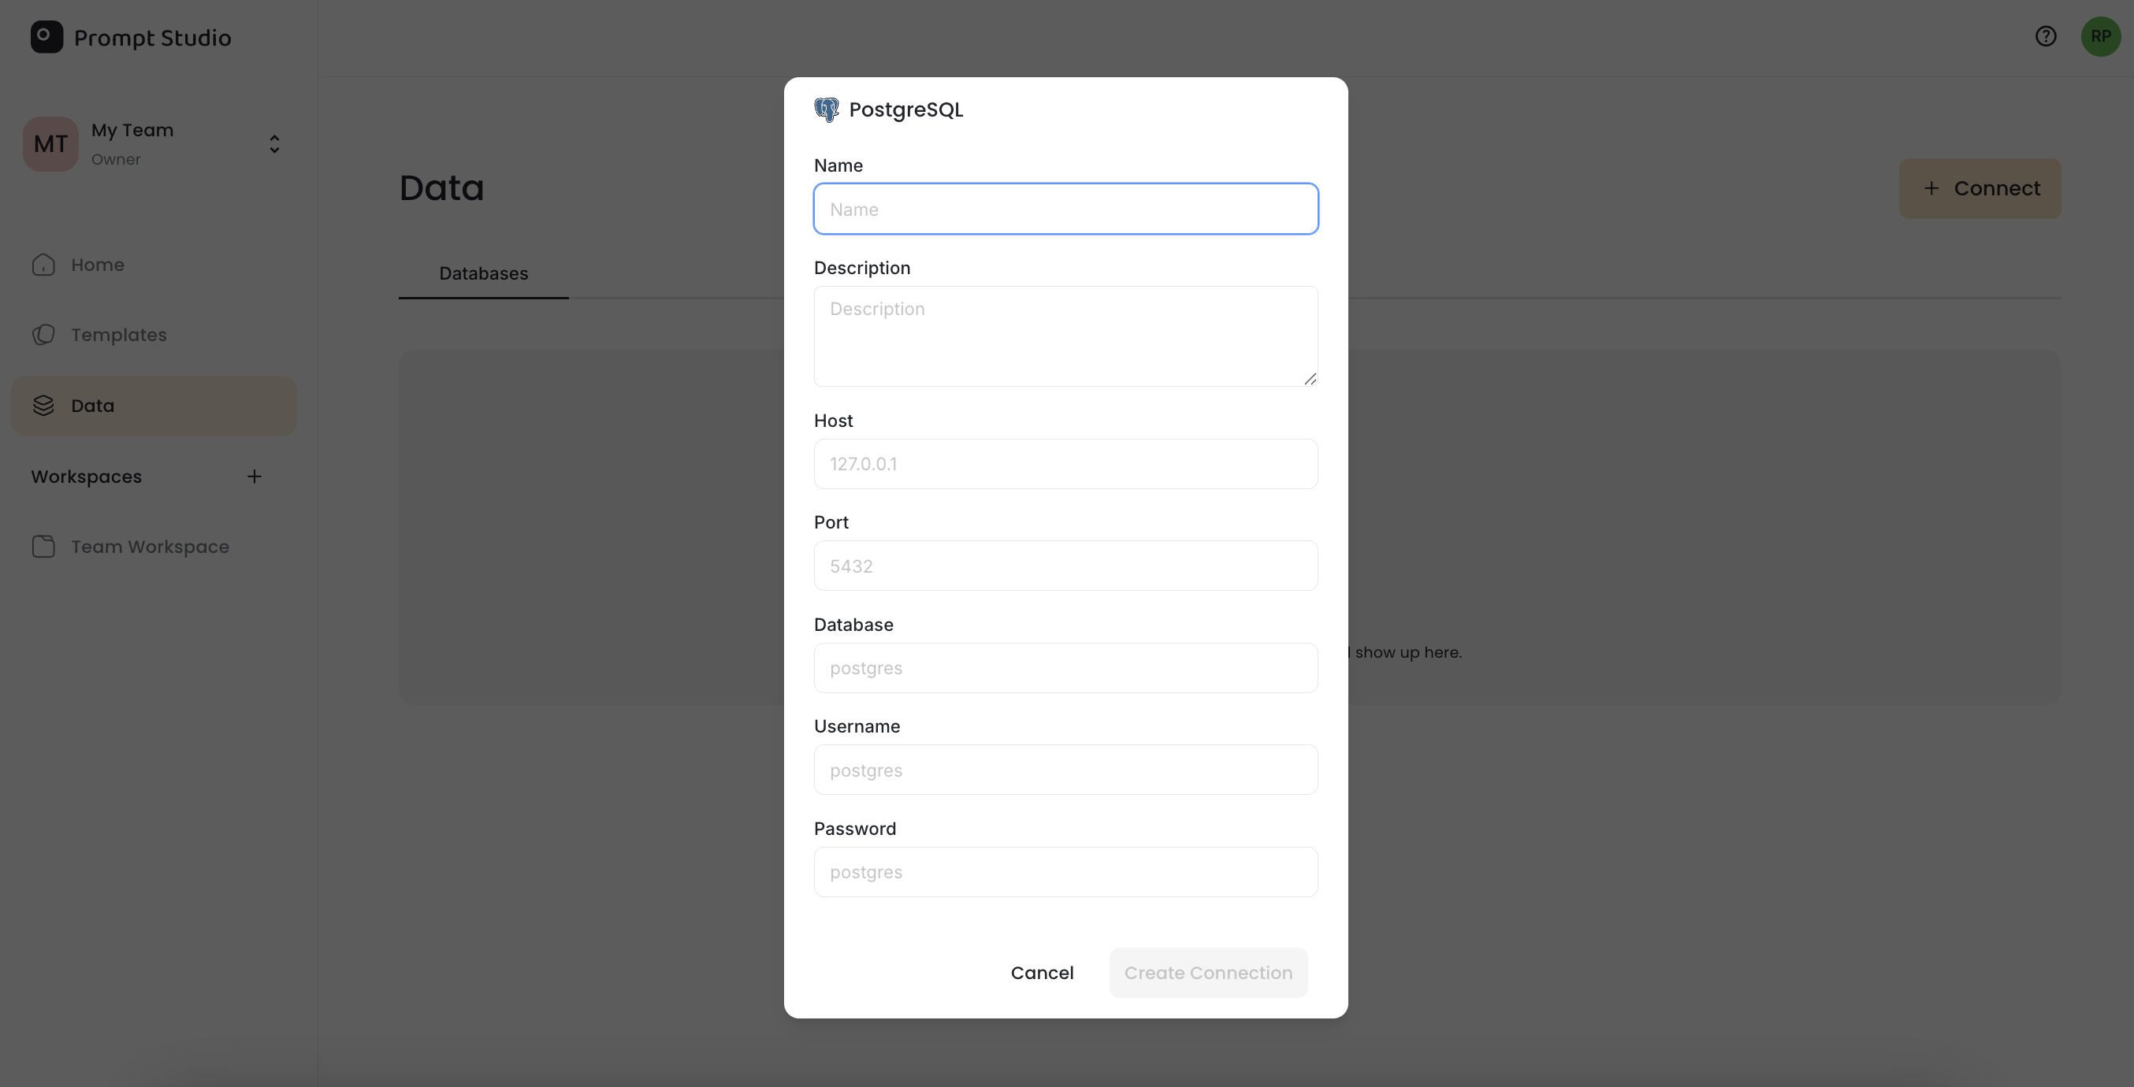This screenshot has width=2134, height=1087.
Task: Click the Data page heading
Action: 441,189
